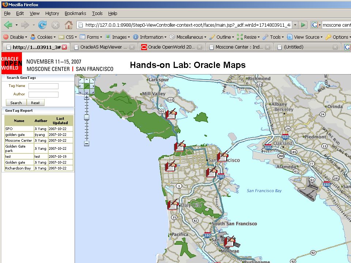Zoom in with the plus button
The image size is (351, 263).
click(x=87, y=97)
